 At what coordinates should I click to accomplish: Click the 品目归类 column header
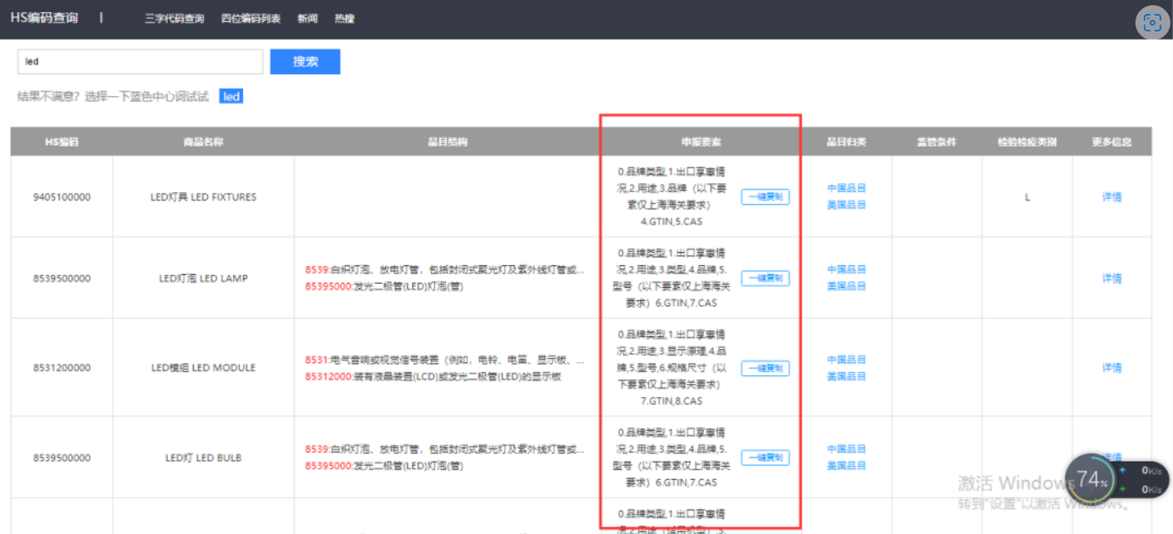846,141
